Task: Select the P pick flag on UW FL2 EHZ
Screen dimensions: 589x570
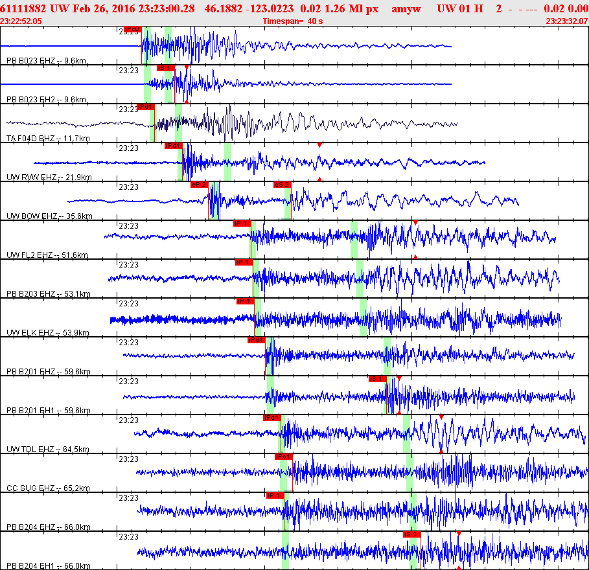Action: coord(242,223)
